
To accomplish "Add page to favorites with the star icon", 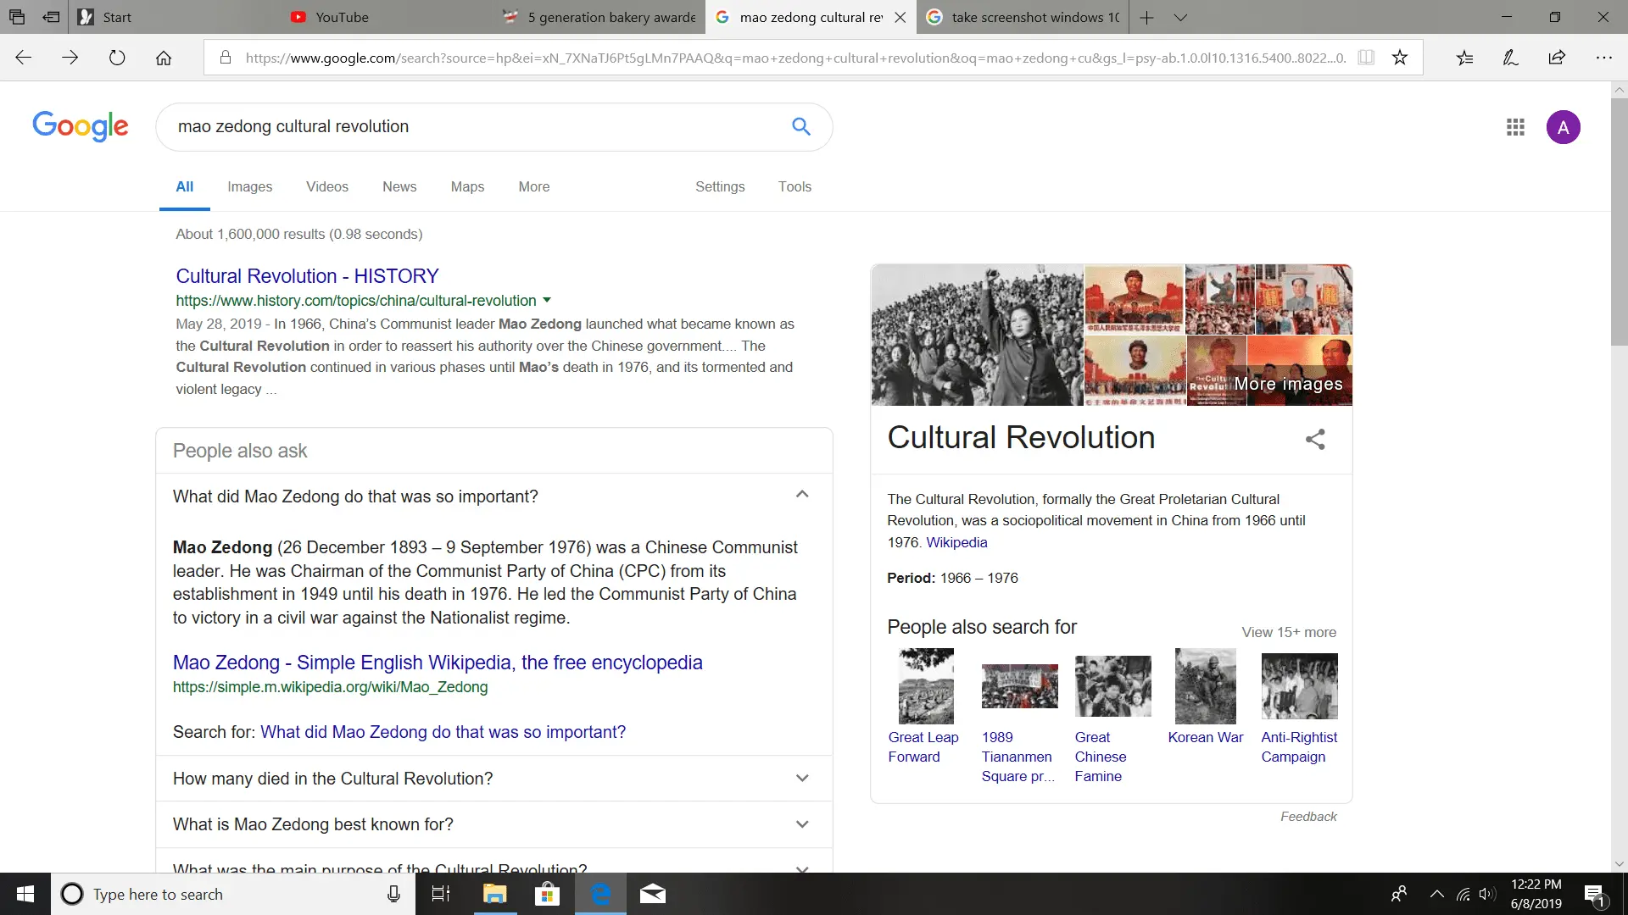I will click(1399, 57).
